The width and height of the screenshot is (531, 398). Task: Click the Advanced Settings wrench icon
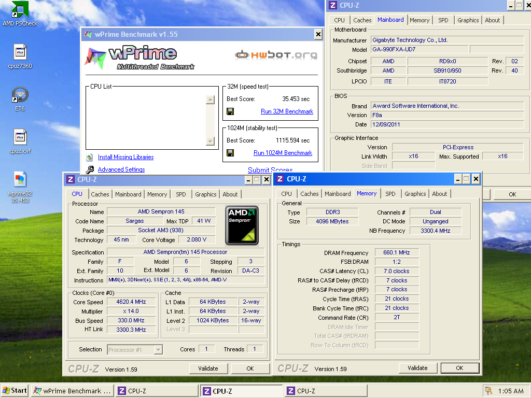tap(90, 169)
